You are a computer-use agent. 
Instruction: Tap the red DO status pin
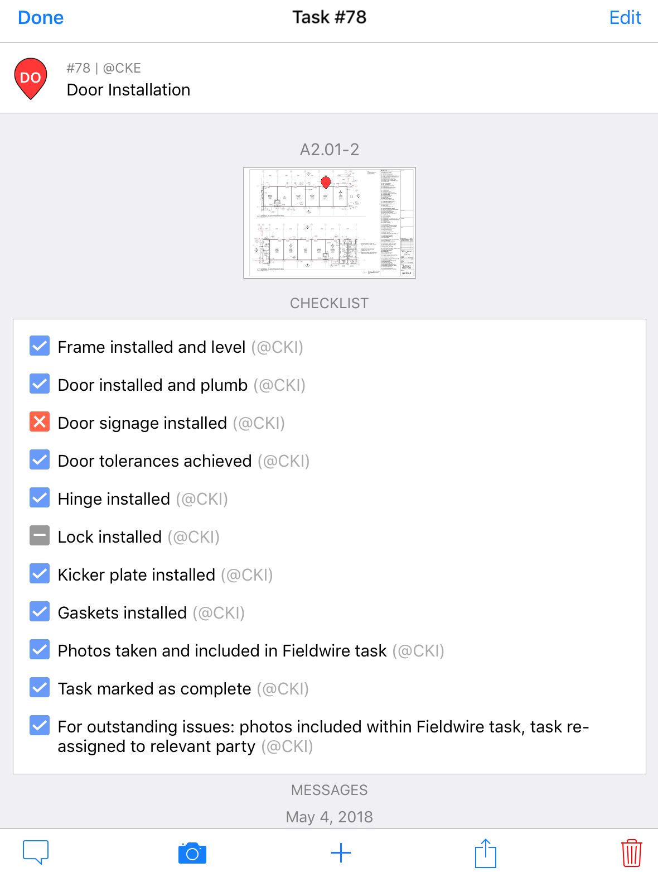pyautogui.click(x=31, y=79)
